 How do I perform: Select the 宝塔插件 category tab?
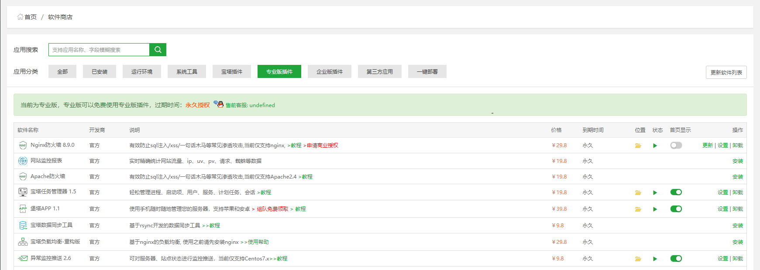point(232,71)
